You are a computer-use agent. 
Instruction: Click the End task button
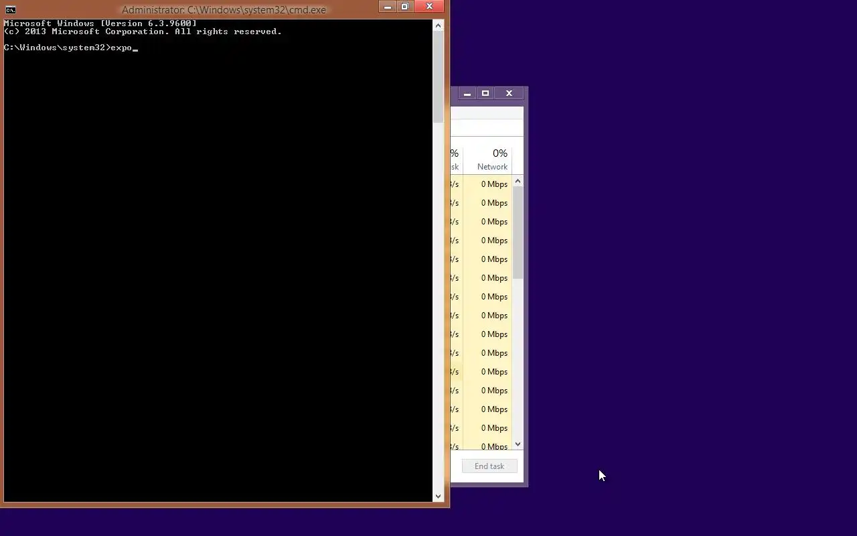tap(489, 466)
